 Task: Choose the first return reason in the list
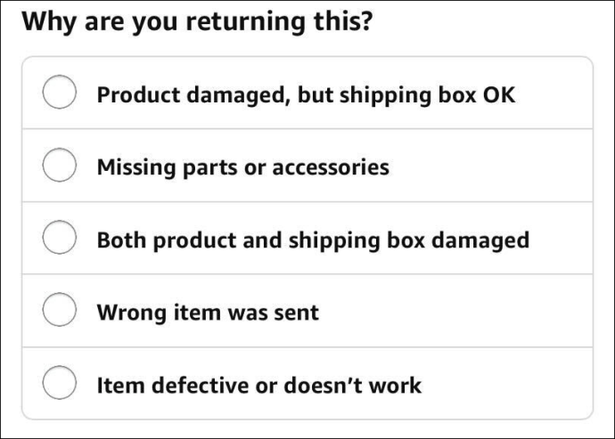307,93
